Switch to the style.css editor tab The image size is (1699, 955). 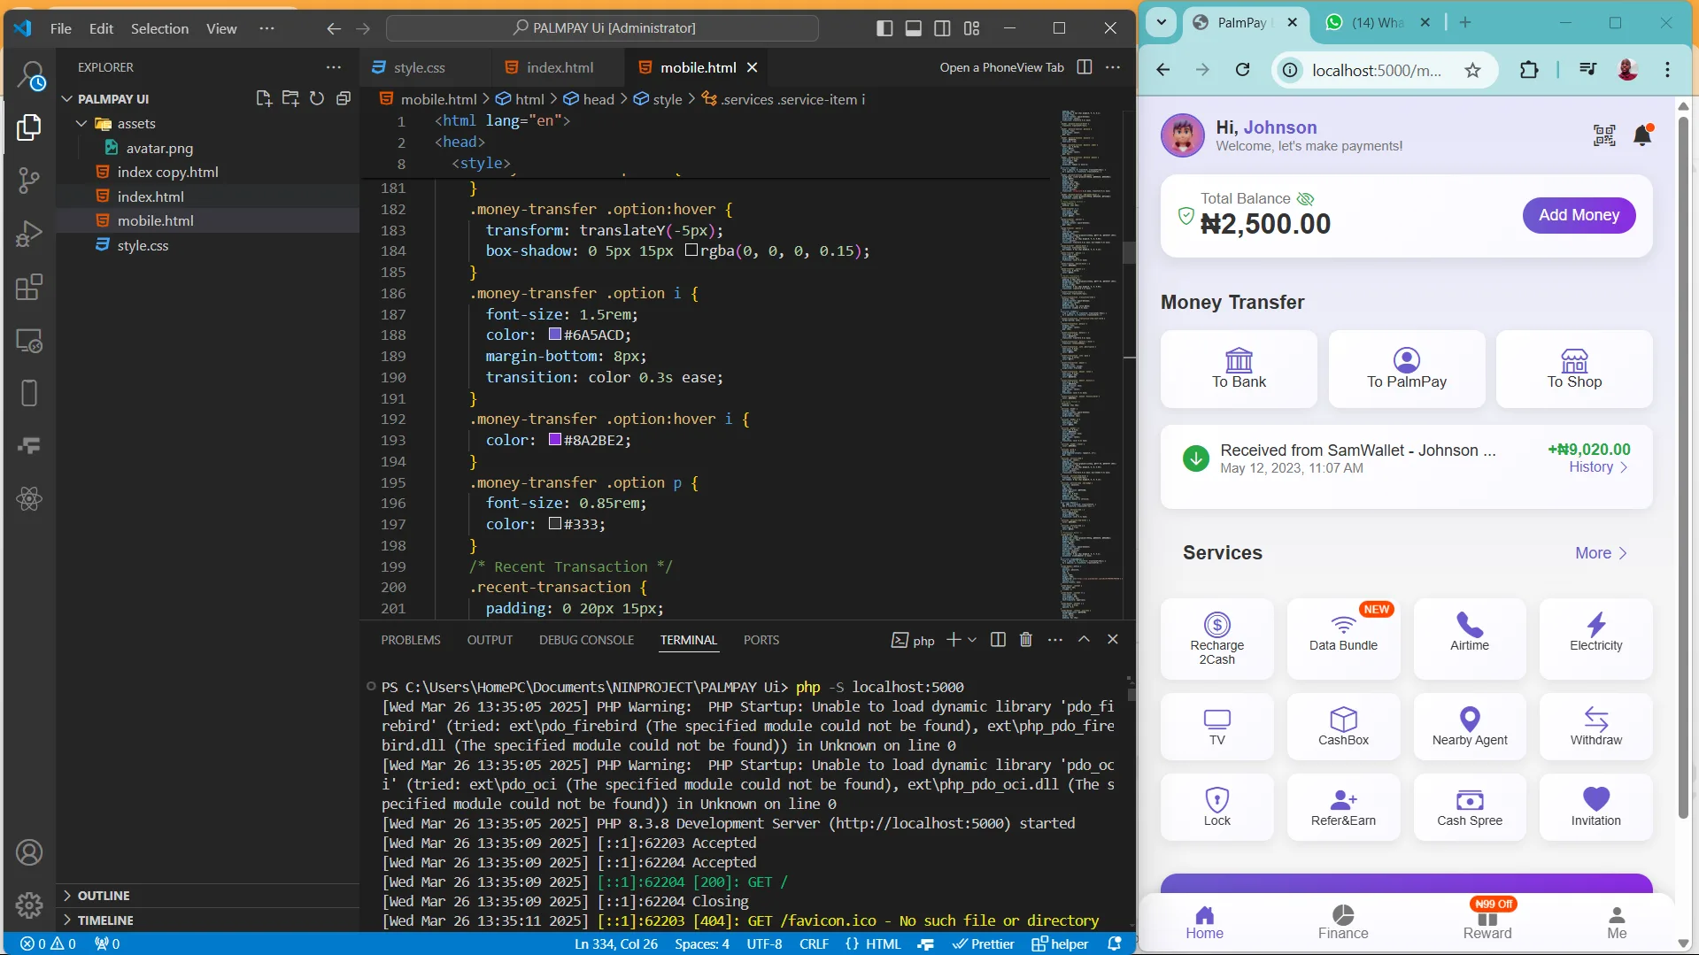pyautogui.click(x=419, y=67)
